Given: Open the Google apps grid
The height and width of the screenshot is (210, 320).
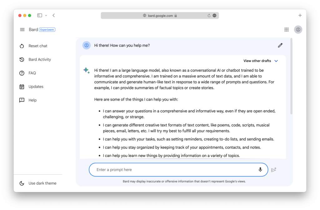Looking at the screenshot, I should pyautogui.click(x=287, y=30).
